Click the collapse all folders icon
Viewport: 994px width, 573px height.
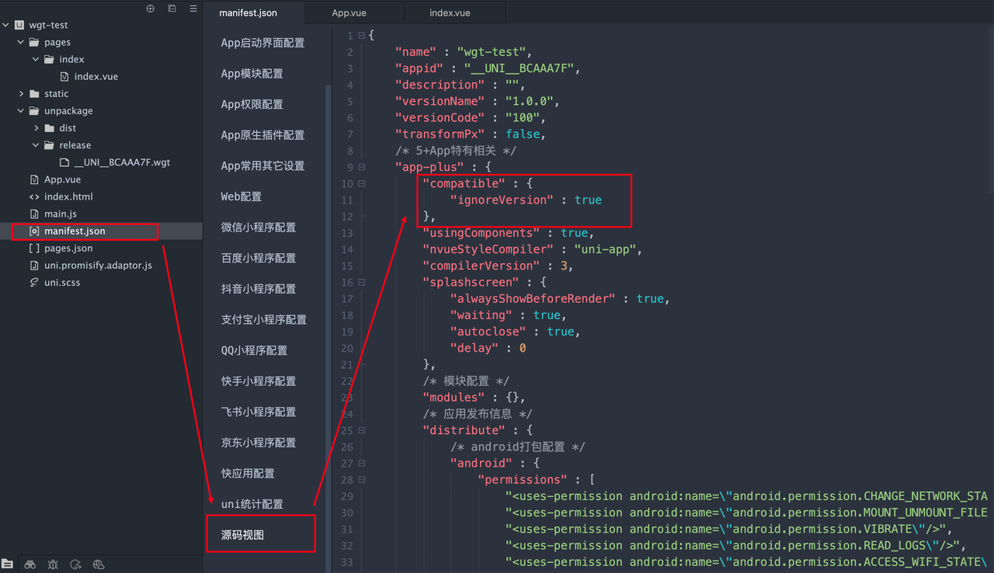172,9
